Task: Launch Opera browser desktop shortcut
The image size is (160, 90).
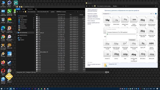Action: 3,71
